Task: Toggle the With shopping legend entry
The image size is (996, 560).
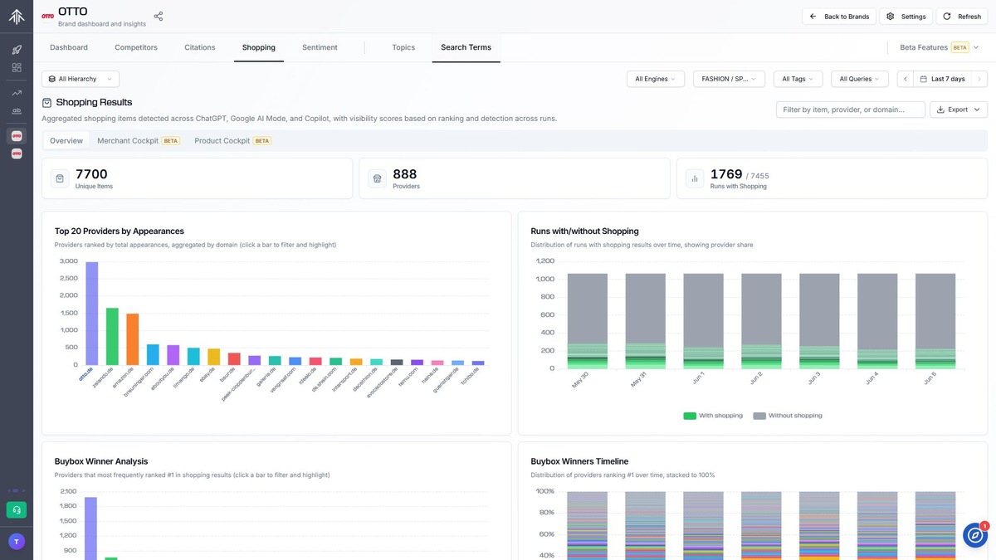Action: 713,416
